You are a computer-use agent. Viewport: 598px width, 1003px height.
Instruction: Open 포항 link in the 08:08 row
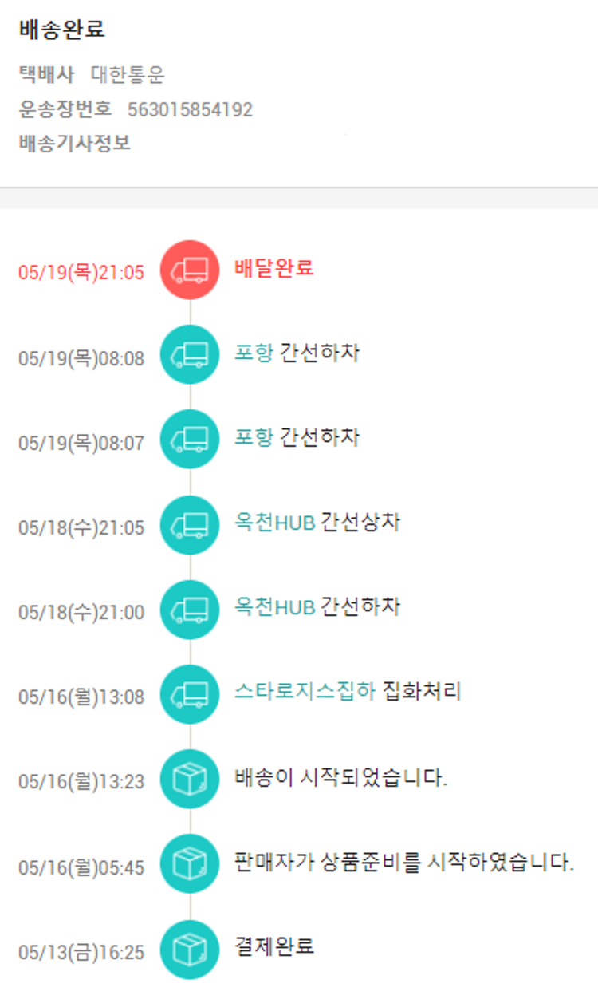[254, 353]
